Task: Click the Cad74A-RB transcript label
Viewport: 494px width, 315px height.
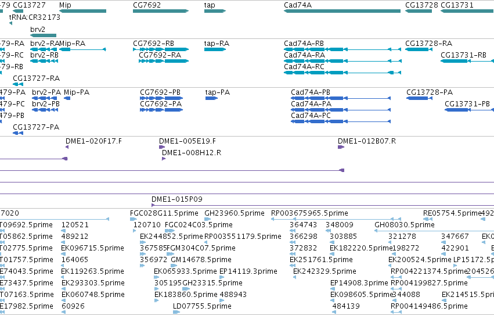Action: pos(304,44)
